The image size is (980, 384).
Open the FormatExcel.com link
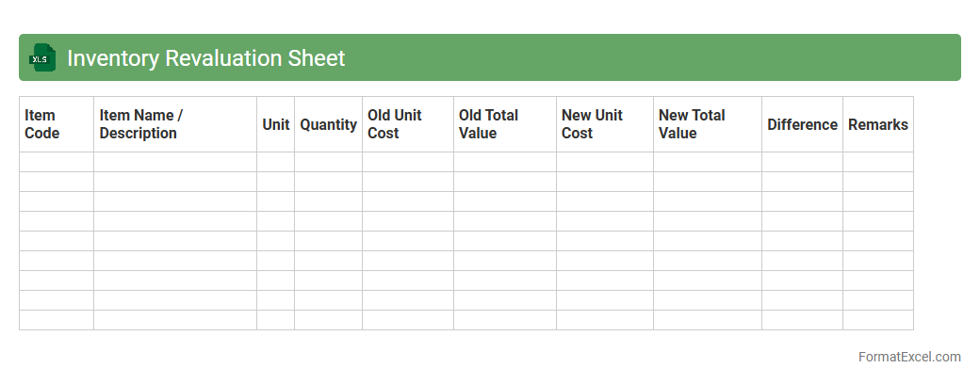click(x=908, y=357)
